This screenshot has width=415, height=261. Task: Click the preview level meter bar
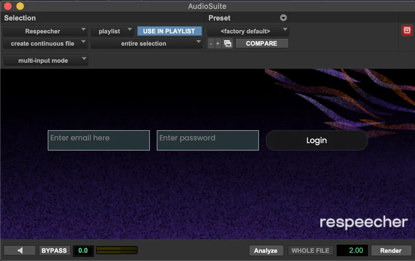[117, 250]
